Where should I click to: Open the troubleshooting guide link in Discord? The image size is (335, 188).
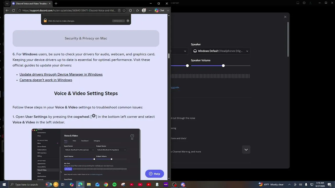[x=175, y=87]
